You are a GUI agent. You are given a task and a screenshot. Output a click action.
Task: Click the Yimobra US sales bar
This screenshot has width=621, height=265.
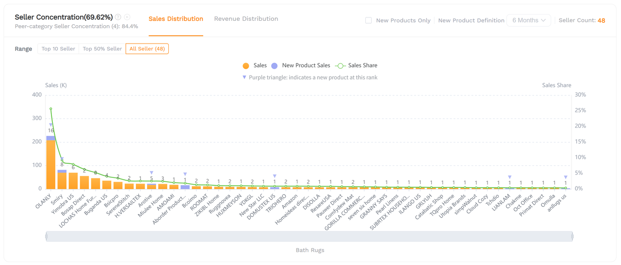tap(73, 181)
